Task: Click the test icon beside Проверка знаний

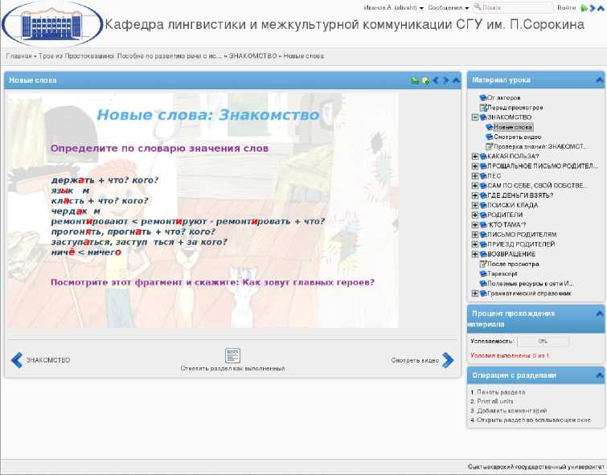Action: pyautogui.click(x=490, y=147)
